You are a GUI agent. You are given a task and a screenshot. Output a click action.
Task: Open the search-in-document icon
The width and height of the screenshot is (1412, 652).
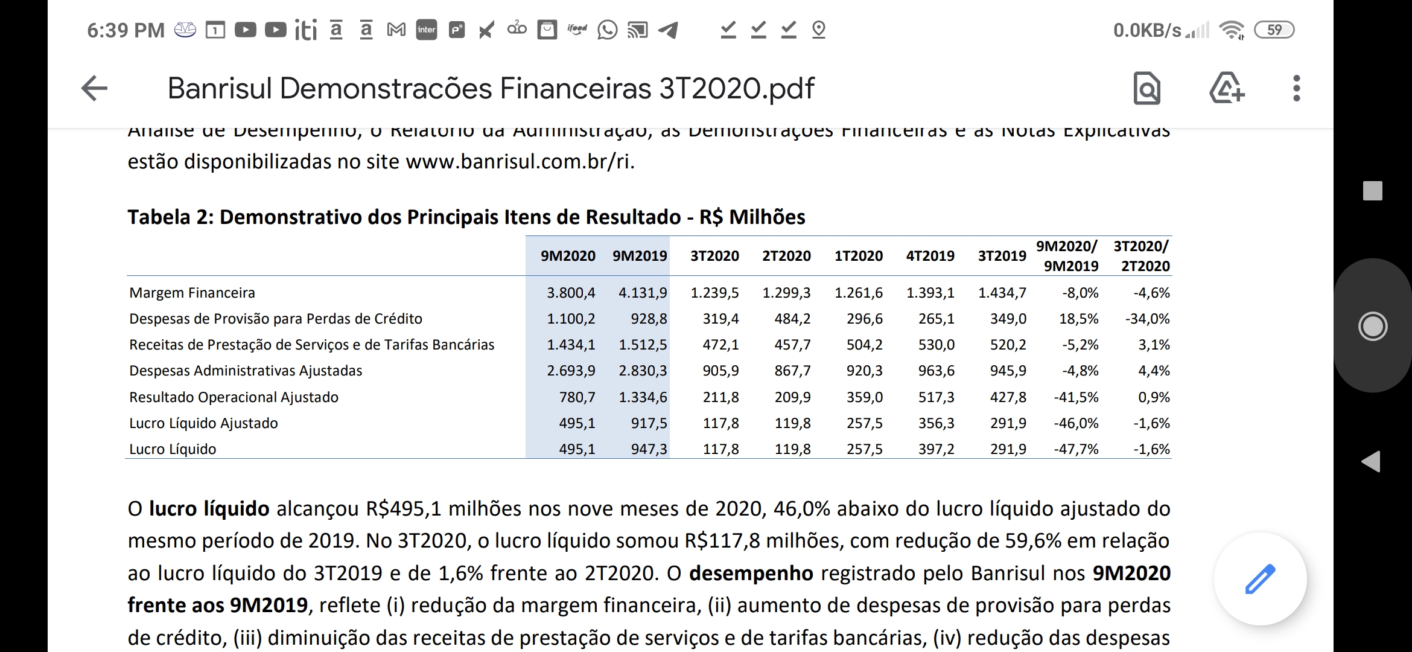1146,89
